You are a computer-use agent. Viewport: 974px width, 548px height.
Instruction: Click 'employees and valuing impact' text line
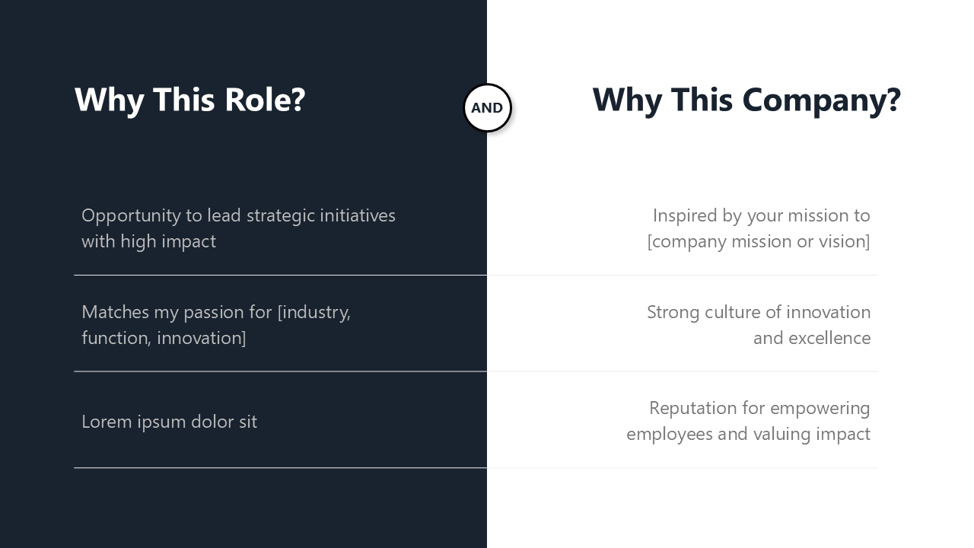coord(748,434)
